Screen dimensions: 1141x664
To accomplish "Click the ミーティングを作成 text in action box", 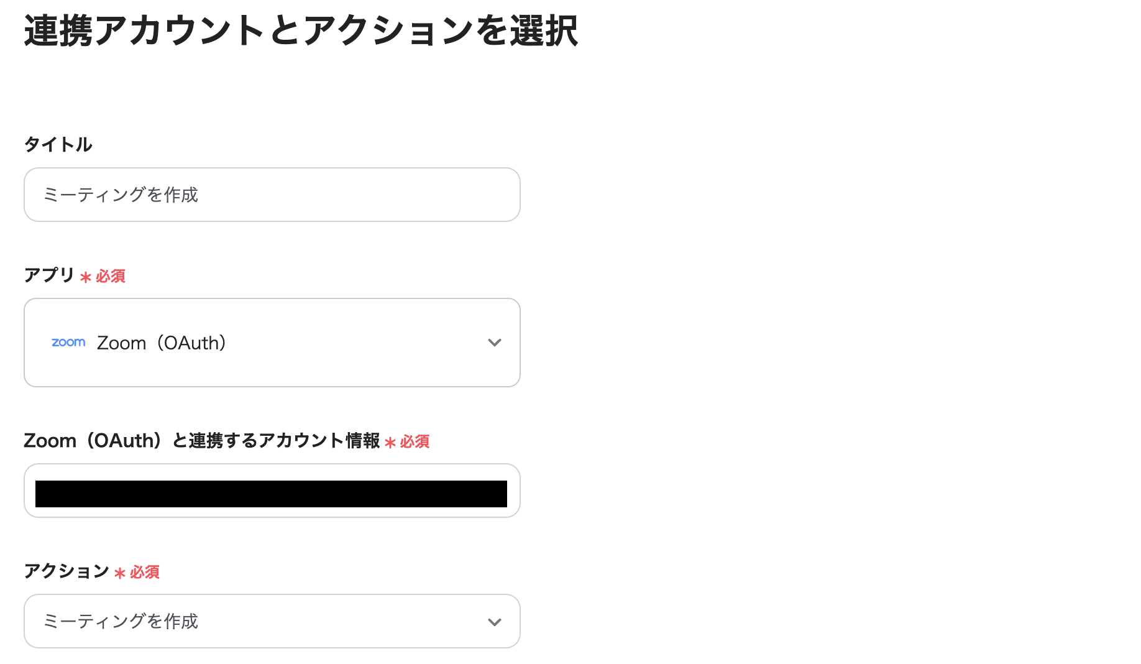I will 121,621.
